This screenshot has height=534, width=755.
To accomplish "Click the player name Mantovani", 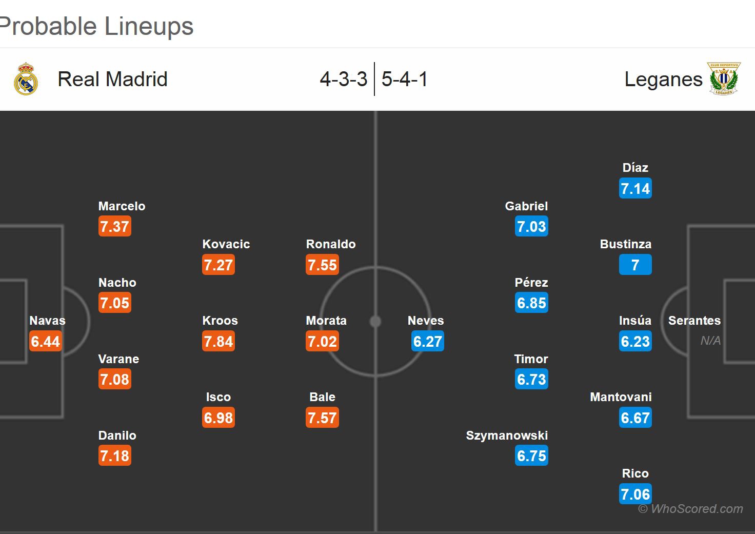I will (621, 397).
